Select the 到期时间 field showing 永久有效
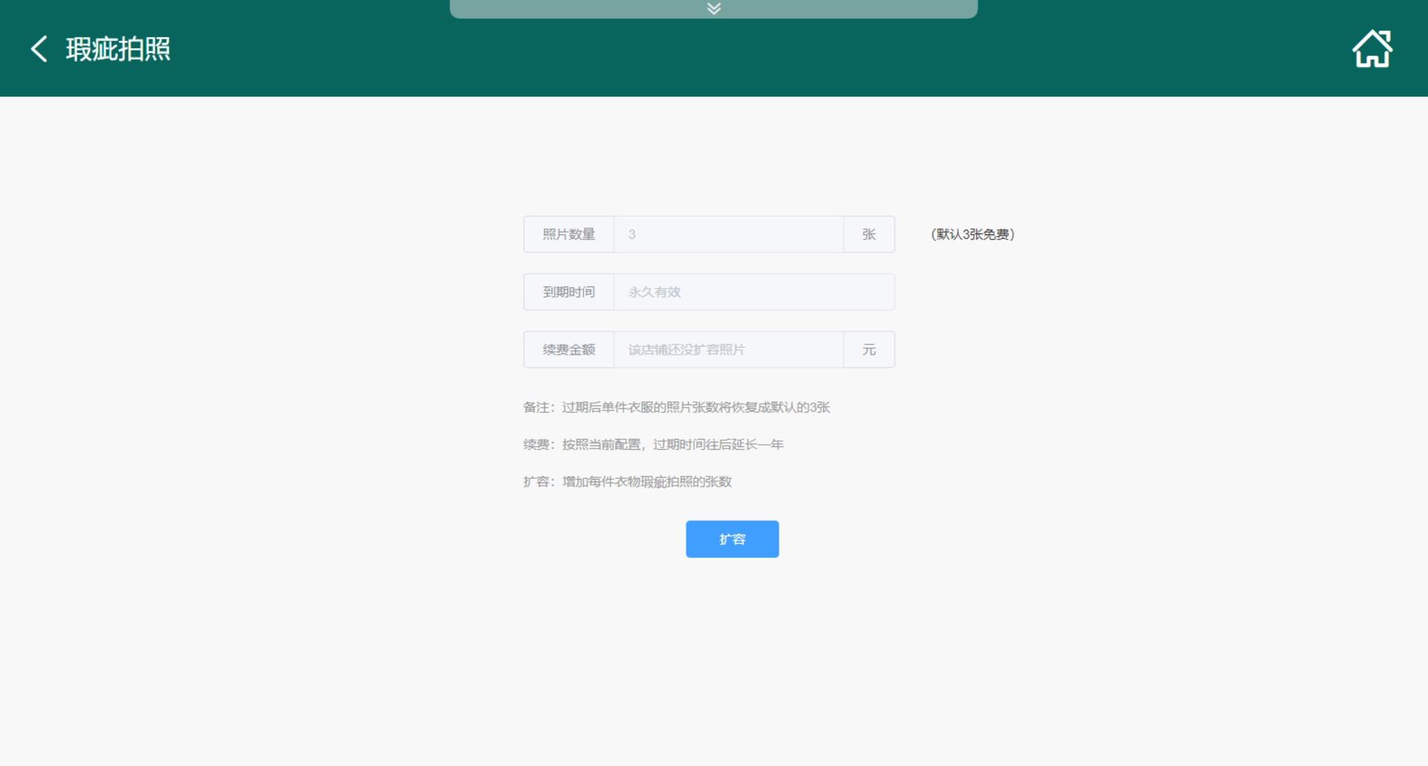Screen dimensions: 1428x766 [753, 292]
